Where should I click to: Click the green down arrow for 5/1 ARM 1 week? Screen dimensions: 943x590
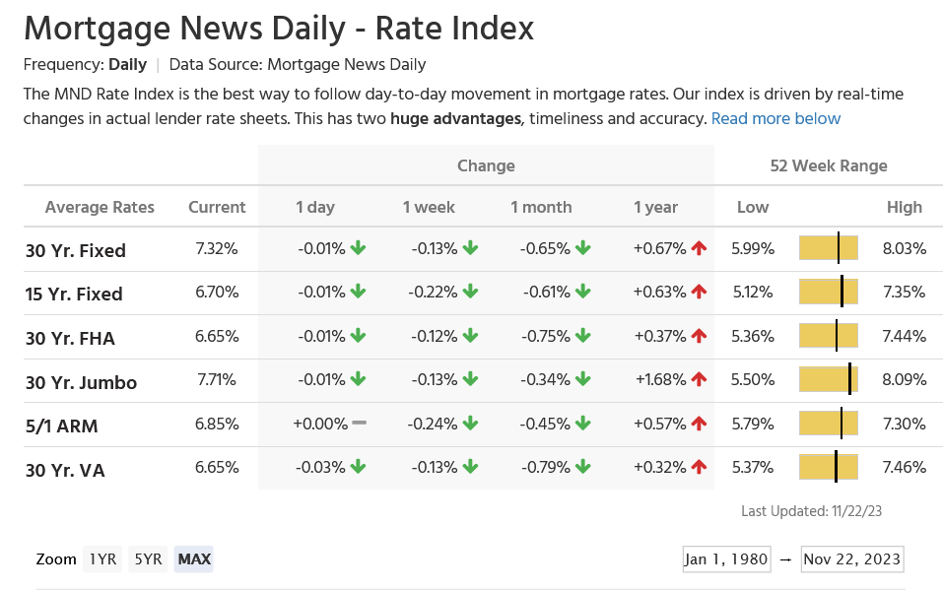point(470,424)
